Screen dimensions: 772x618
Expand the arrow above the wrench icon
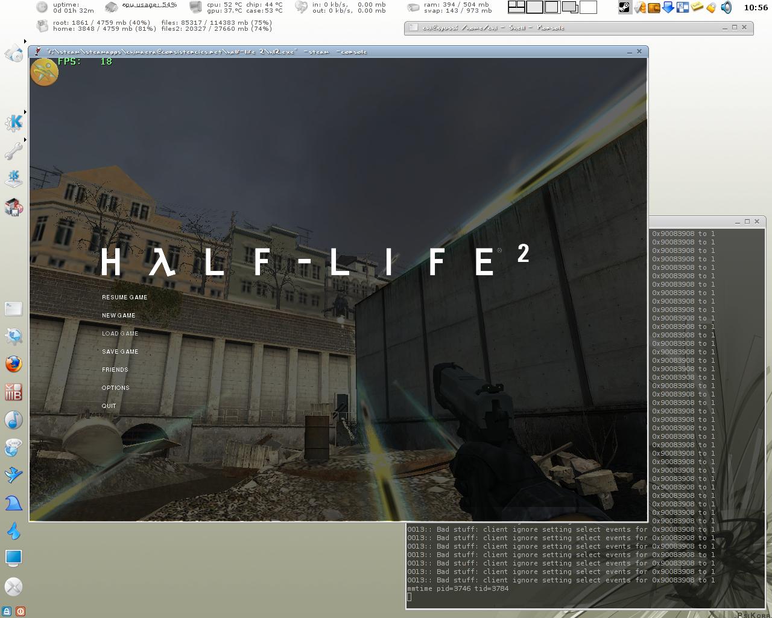[x=25, y=140]
